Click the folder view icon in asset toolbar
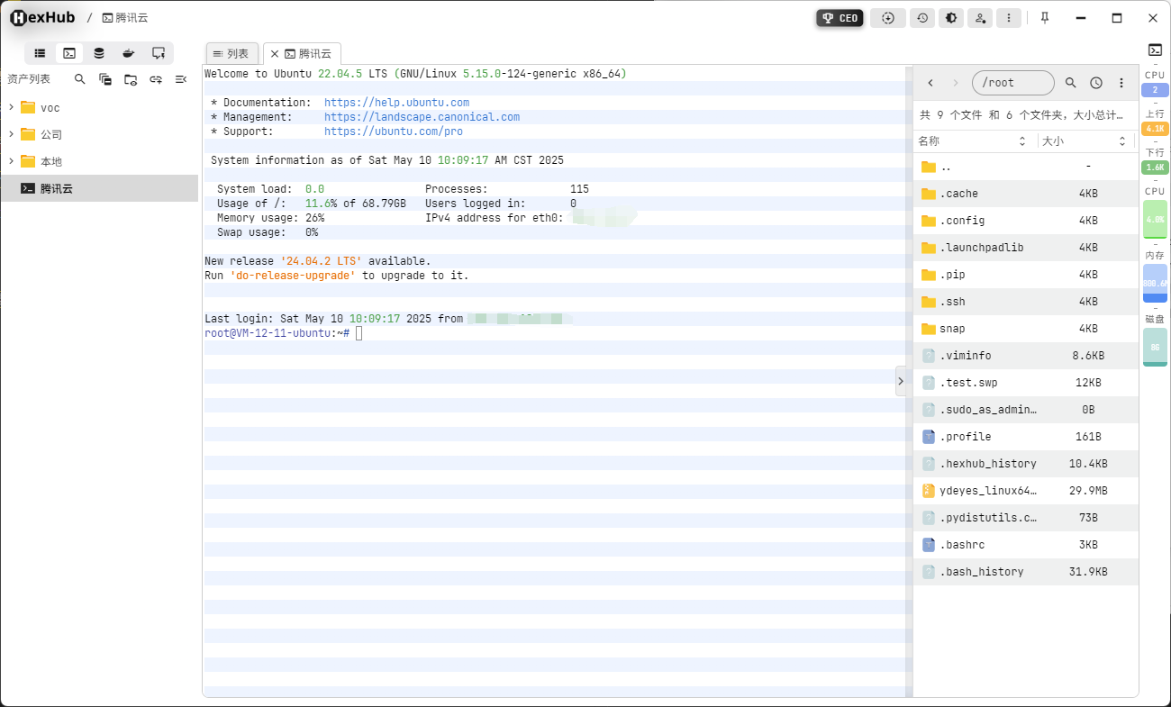The image size is (1171, 707). click(x=131, y=79)
